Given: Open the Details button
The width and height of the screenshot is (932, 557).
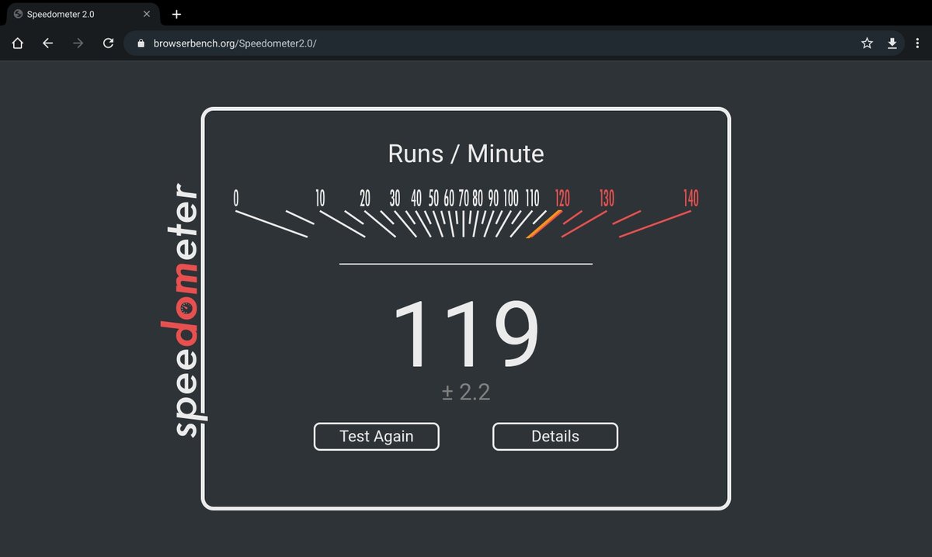Looking at the screenshot, I should (555, 437).
